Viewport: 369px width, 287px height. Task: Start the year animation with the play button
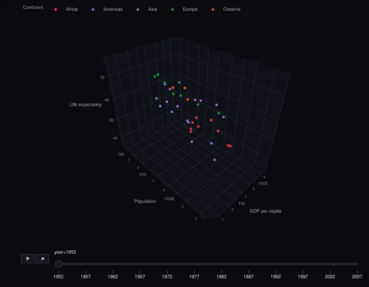click(28, 259)
